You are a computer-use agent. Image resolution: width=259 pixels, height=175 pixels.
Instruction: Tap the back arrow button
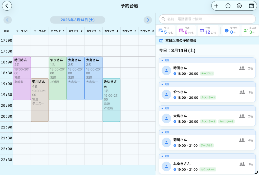(x=7, y=6)
